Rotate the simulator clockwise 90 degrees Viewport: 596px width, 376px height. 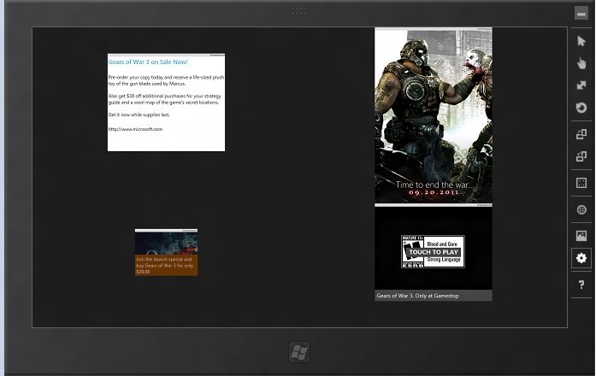(x=581, y=134)
